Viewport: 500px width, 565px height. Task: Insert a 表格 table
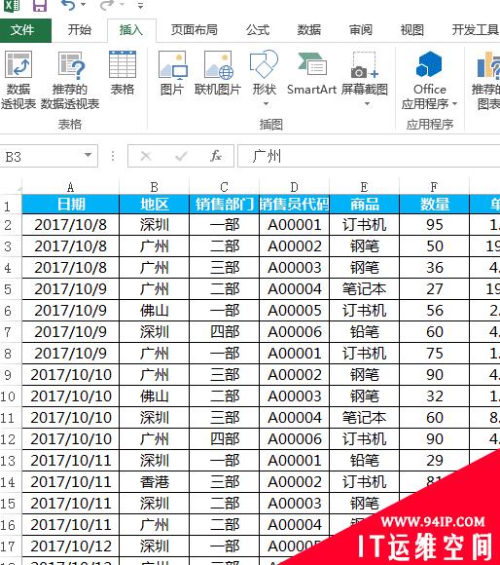click(x=123, y=73)
